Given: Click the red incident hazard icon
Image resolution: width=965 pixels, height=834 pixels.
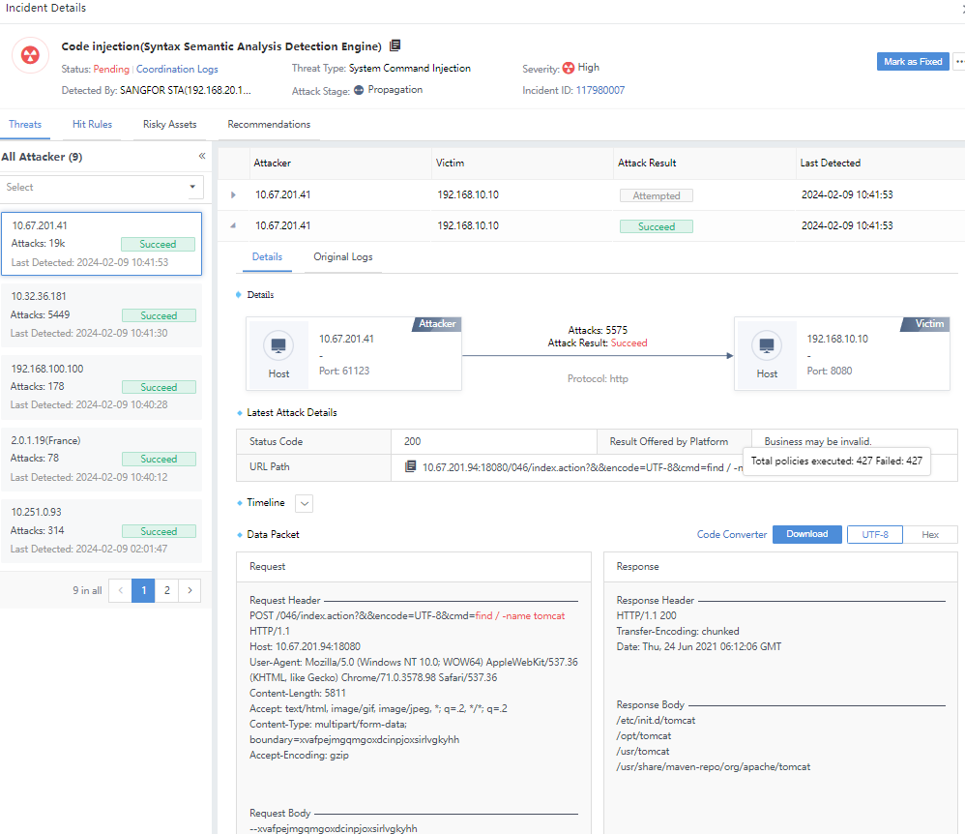Looking at the screenshot, I should (x=30, y=55).
